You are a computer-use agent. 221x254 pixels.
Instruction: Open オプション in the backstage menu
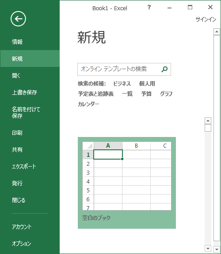pos(21,244)
